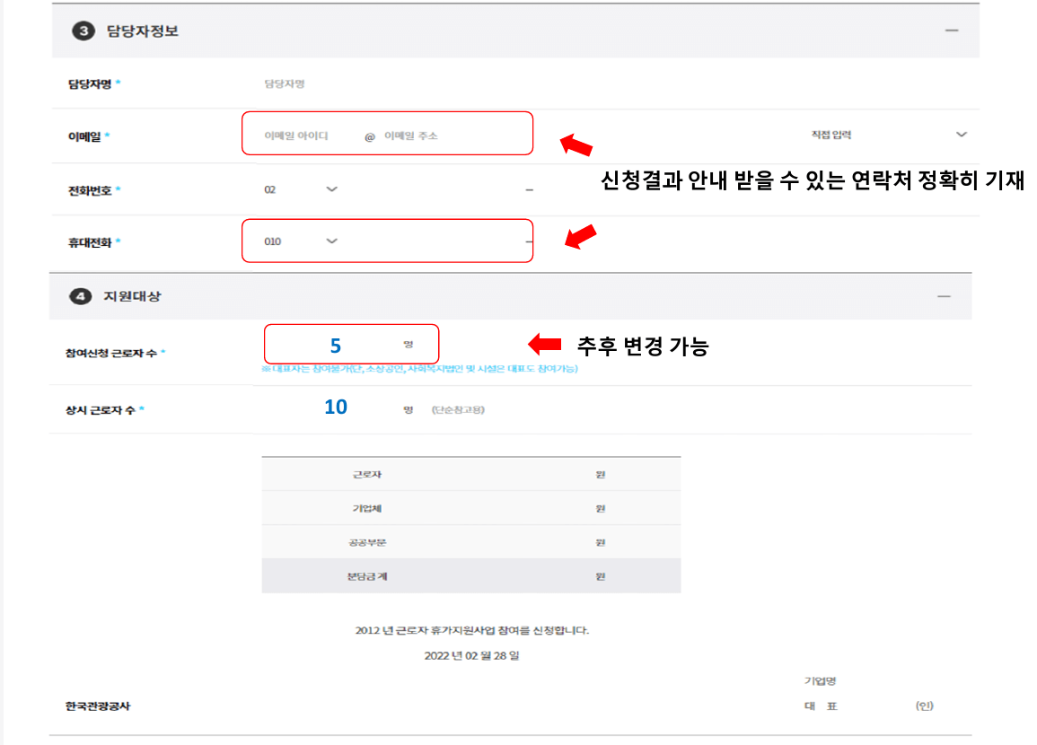1037x745 pixels.
Task: Collapse the 담당자정보 section via its minus icon
Action: click(954, 30)
